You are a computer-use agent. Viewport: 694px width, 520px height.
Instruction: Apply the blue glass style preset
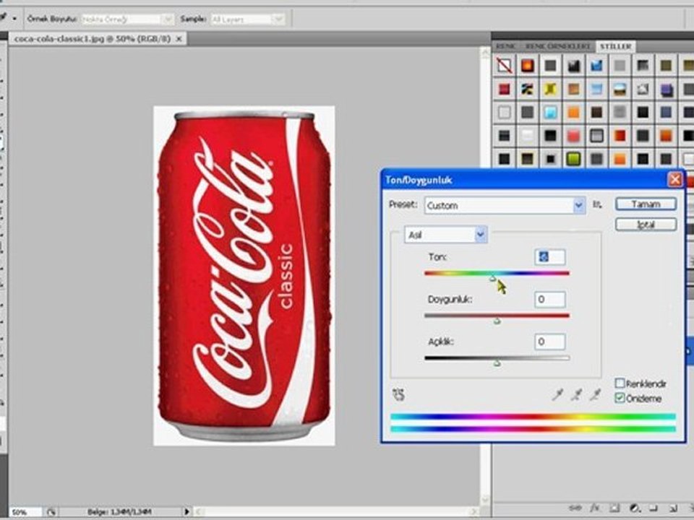(596, 66)
